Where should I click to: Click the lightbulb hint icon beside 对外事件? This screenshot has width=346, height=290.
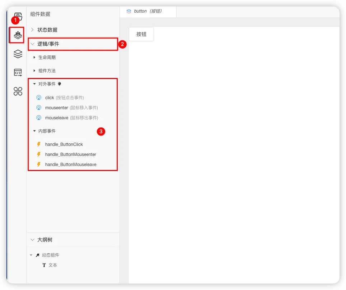59,84
